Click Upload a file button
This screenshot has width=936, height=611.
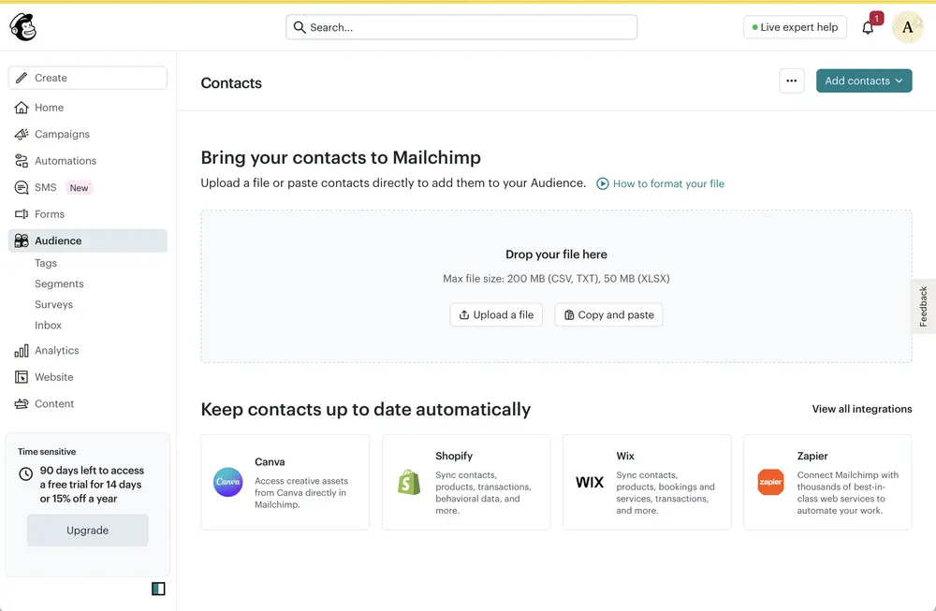click(x=496, y=315)
